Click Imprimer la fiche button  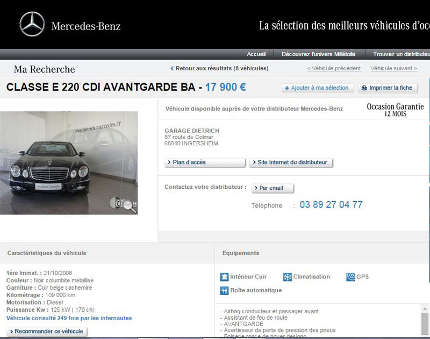pyautogui.click(x=388, y=88)
